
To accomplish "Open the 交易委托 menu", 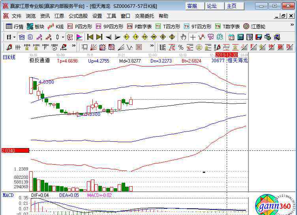I will pyautogui.click(x=144, y=16).
